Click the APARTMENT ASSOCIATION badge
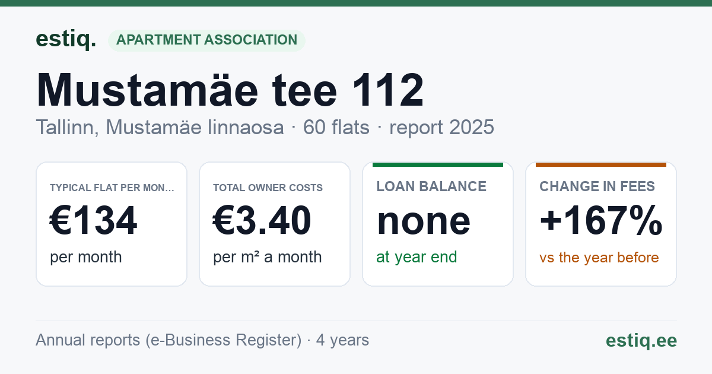The height and width of the screenshot is (374, 712). (x=206, y=40)
